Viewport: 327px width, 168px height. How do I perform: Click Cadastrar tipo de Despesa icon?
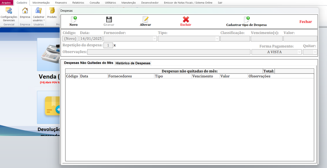246,19
